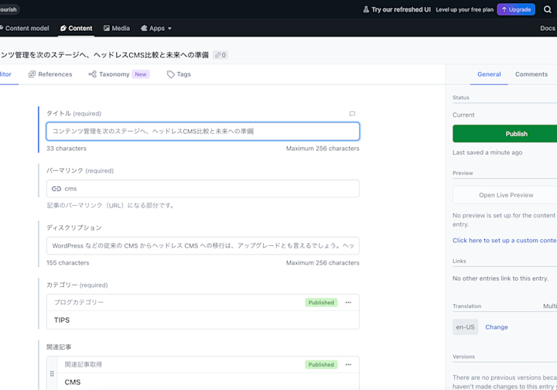The width and height of the screenshot is (557, 390).
Task: Open the CMS related entry
Action: coord(208,382)
